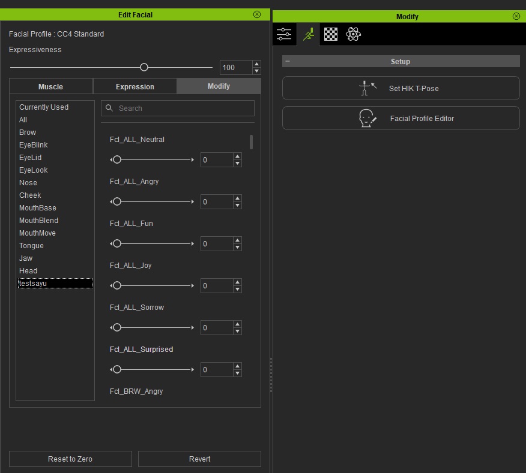Click the Fcl_ALL_Angry value field
This screenshot has height=473, width=526.
pos(217,201)
